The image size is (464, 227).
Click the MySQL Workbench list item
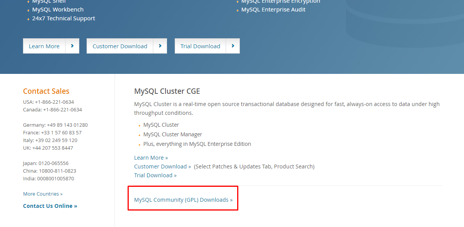click(x=58, y=10)
